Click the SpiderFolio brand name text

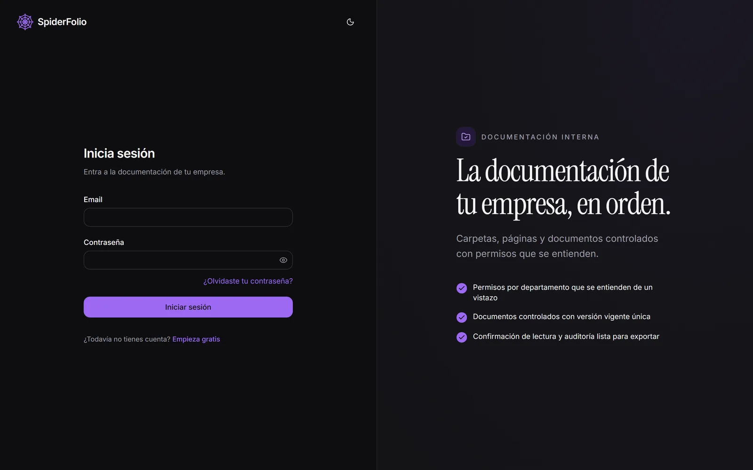pos(62,22)
